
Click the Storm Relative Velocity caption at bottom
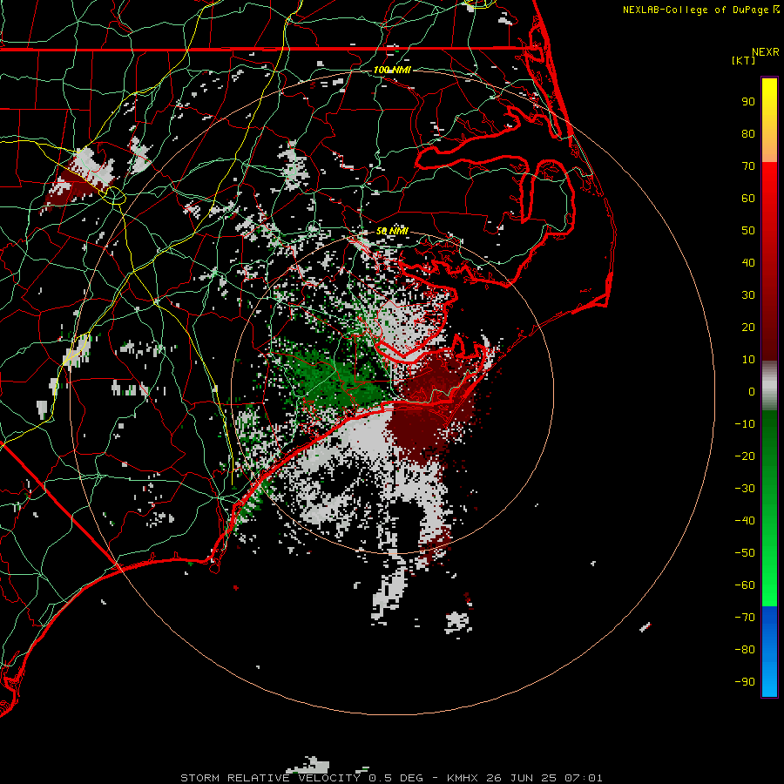click(x=391, y=778)
